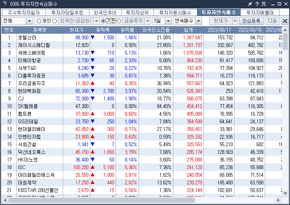This screenshot has width=290, height=205.
Task: Select the 기관 radio button
Action: [103, 21]
